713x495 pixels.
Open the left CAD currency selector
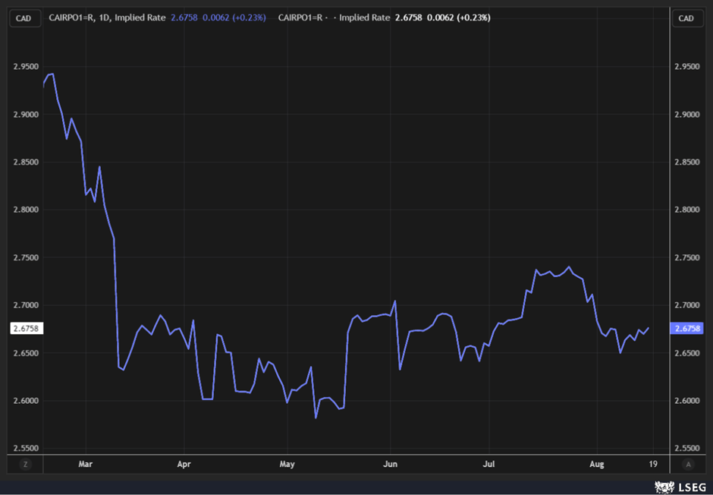click(24, 18)
